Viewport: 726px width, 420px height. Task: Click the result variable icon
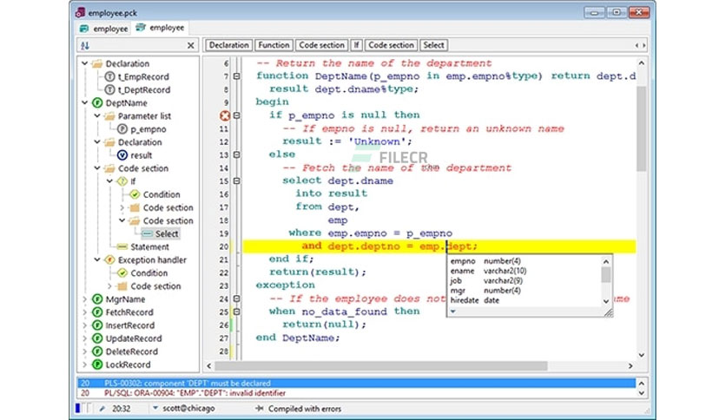click(x=122, y=155)
